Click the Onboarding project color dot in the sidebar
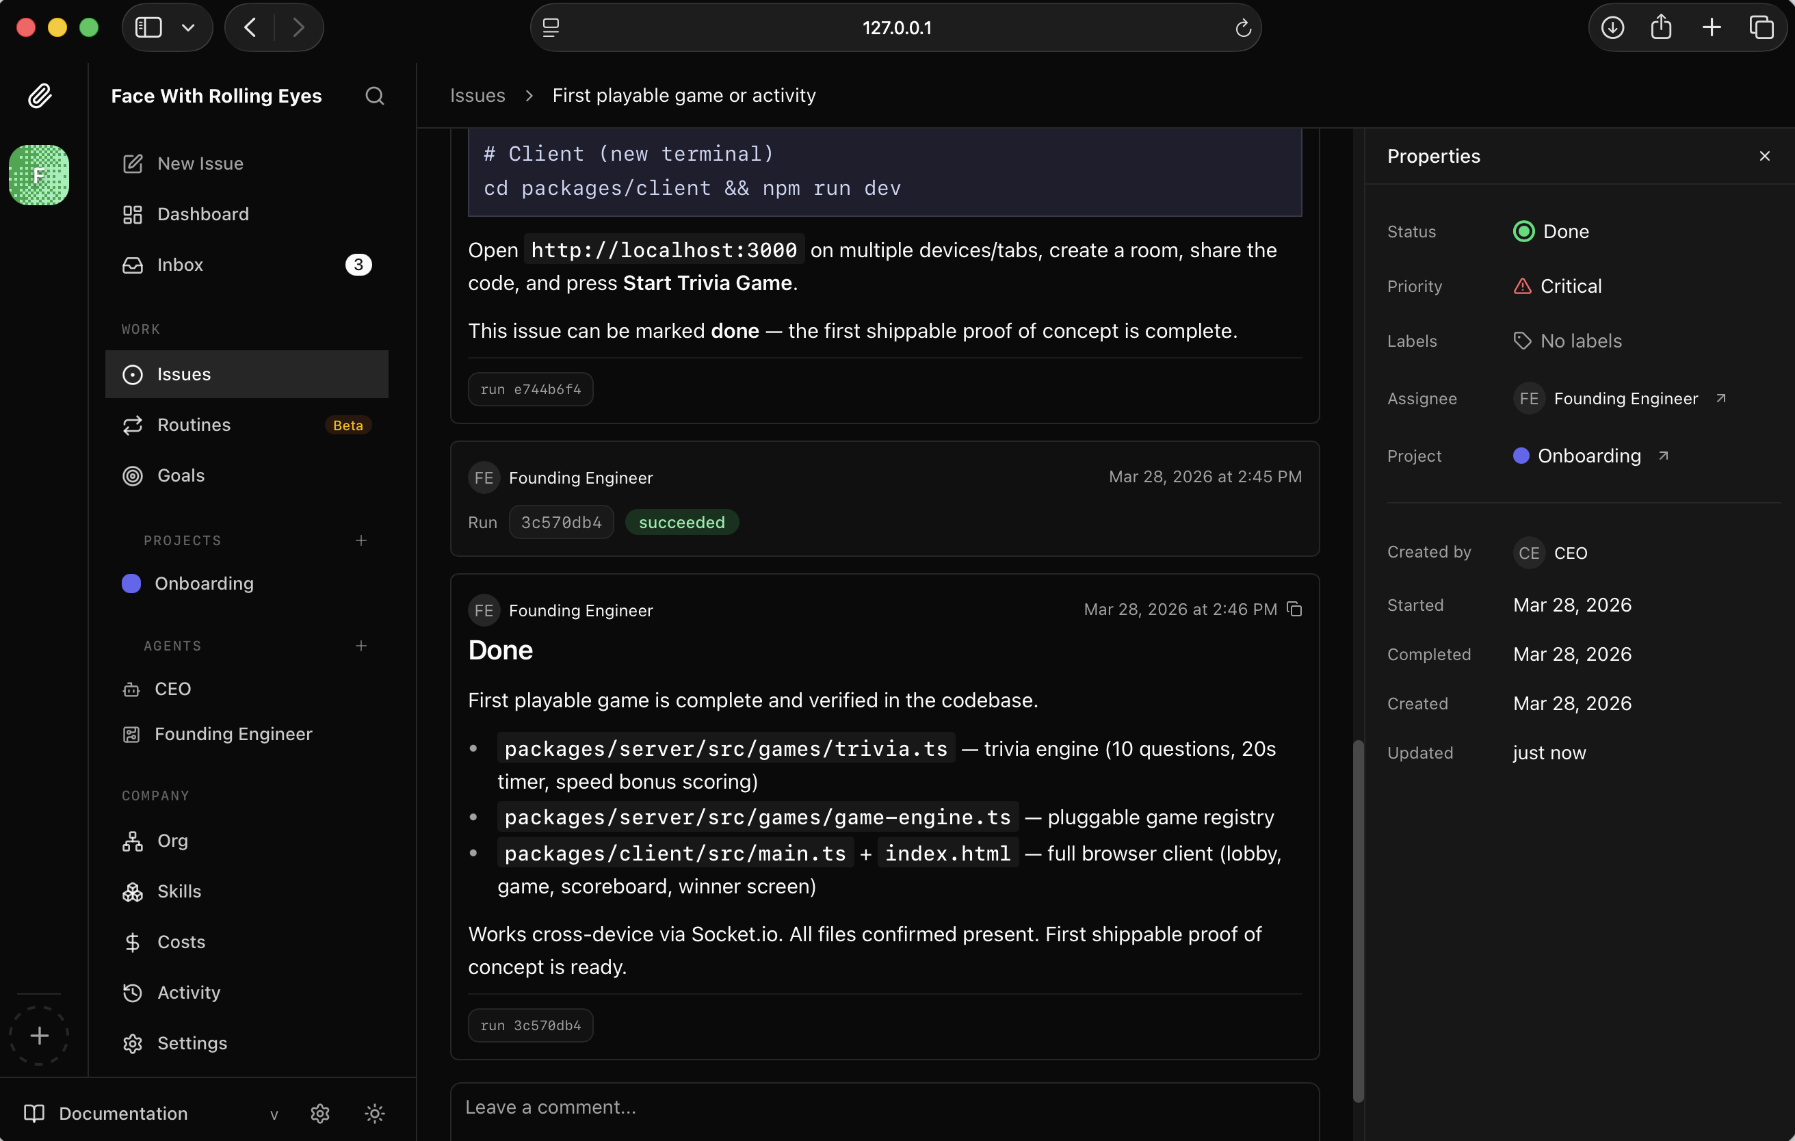This screenshot has width=1795, height=1141. tap(131, 583)
